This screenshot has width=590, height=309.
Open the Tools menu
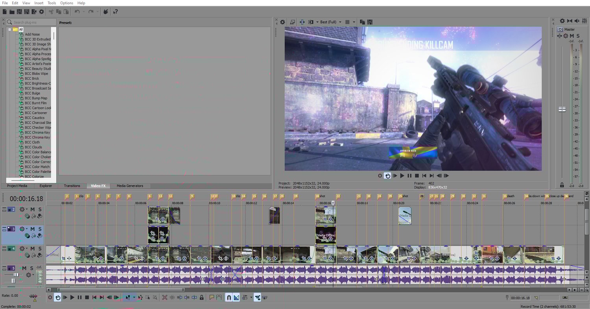coord(52,3)
